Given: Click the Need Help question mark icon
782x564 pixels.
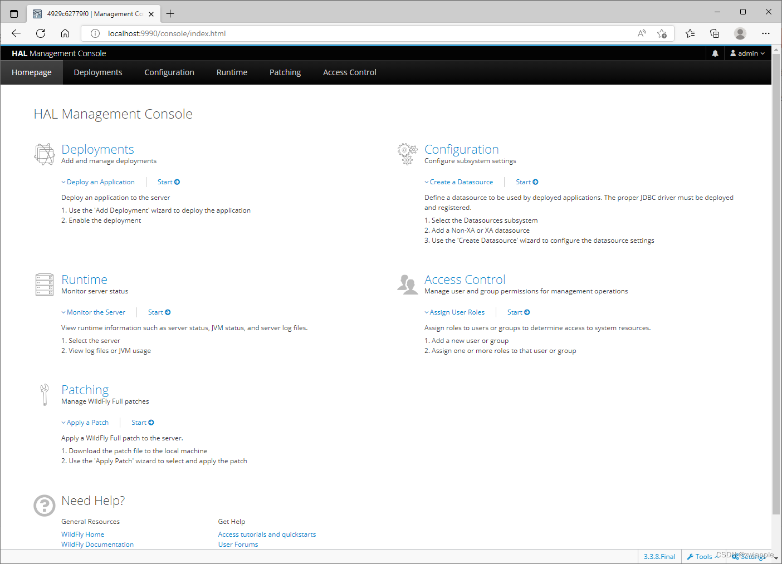Looking at the screenshot, I should (45, 505).
